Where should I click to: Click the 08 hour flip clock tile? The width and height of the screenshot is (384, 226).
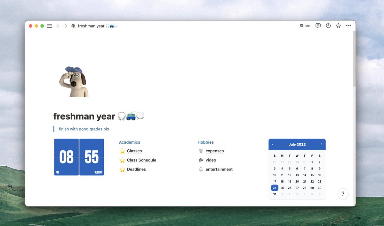[x=66, y=157]
